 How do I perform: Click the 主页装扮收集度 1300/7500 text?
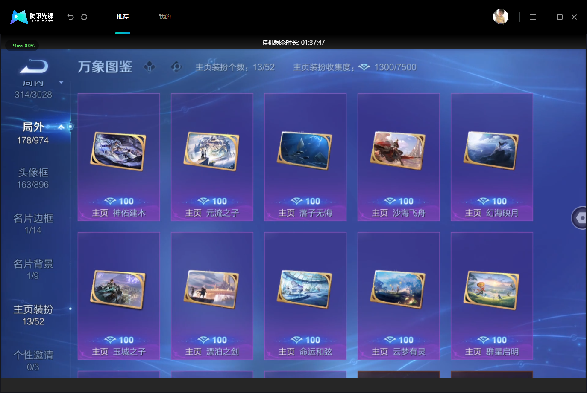click(355, 67)
